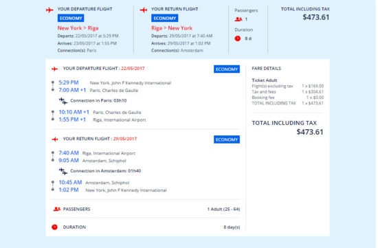Click the red plane icon beside top return flight
This screenshot has width=378, height=248.
(x=144, y=10)
